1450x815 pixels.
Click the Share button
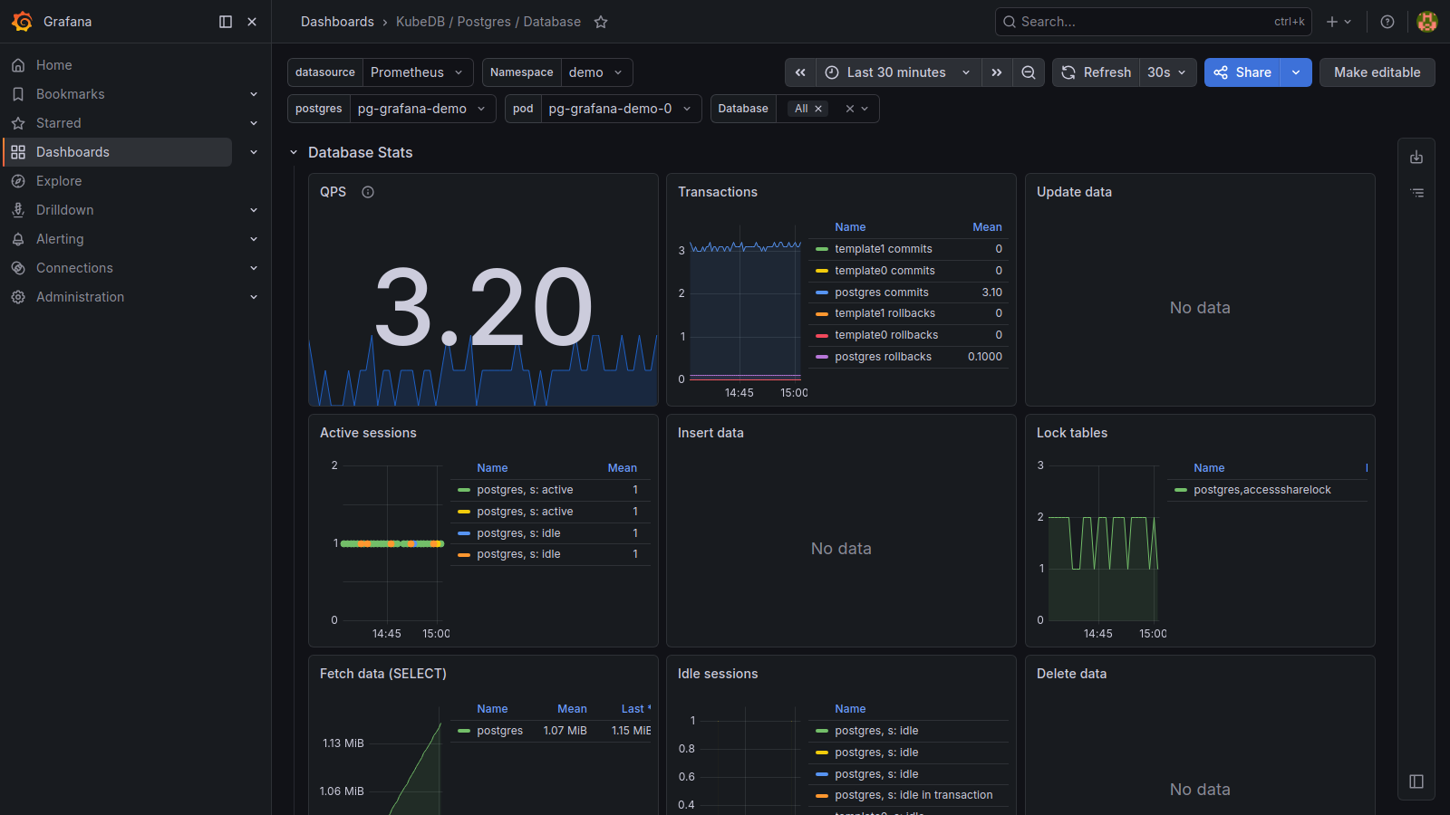click(x=1242, y=72)
